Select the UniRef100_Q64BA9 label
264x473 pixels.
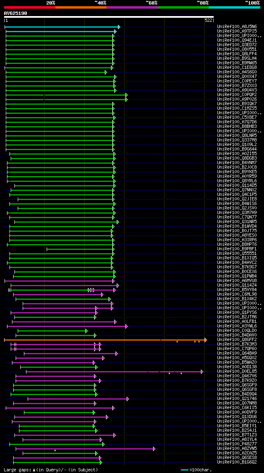pyautogui.click(x=237, y=353)
